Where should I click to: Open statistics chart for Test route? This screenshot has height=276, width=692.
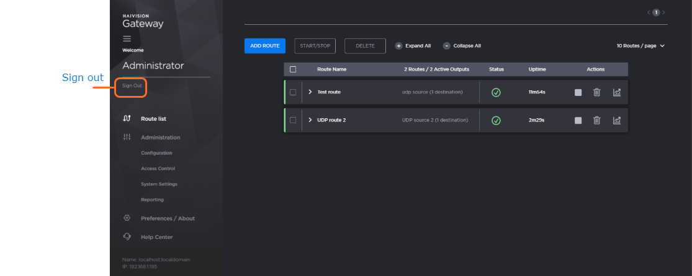[616, 92]
